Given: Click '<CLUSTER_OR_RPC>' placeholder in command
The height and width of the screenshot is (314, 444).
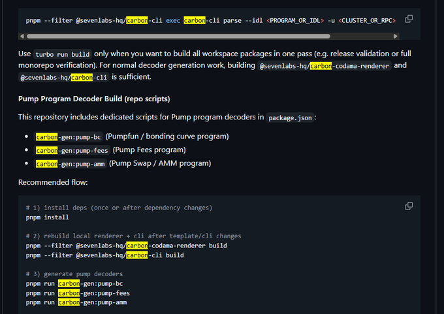Looking at the screenshot, I should click(367, 21).
